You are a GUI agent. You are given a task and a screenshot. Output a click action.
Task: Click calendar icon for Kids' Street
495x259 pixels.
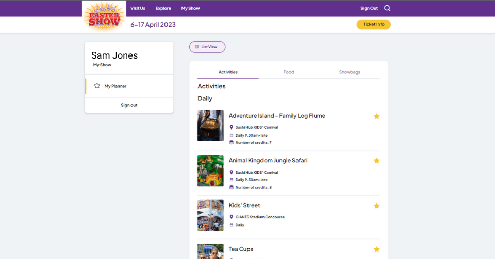232,225
